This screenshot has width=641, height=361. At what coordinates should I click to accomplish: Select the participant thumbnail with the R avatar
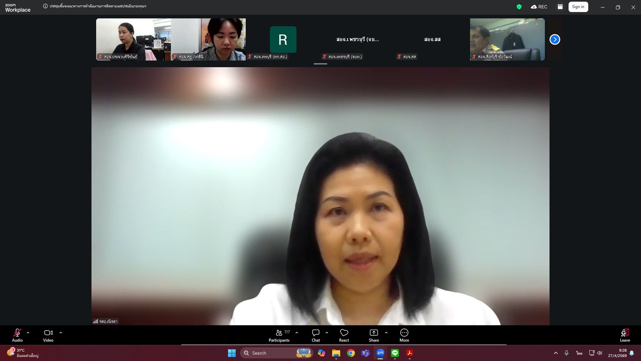283,39
